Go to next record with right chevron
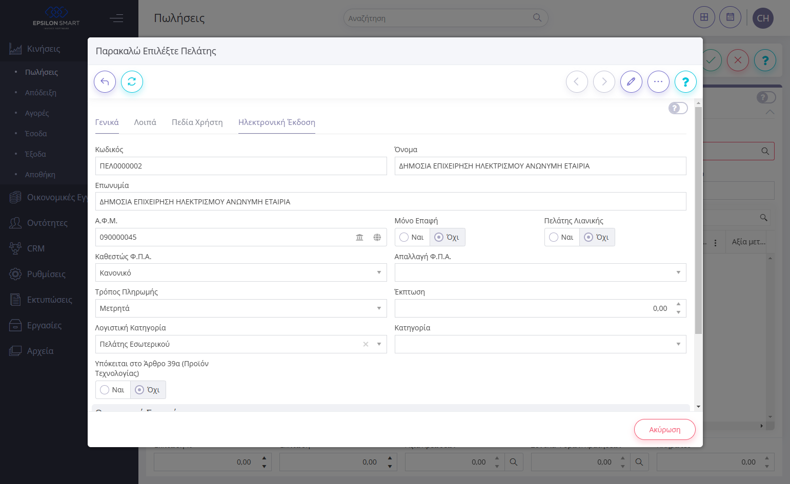The height and width of the screenshot is (484, 790). tap(604, 81)
